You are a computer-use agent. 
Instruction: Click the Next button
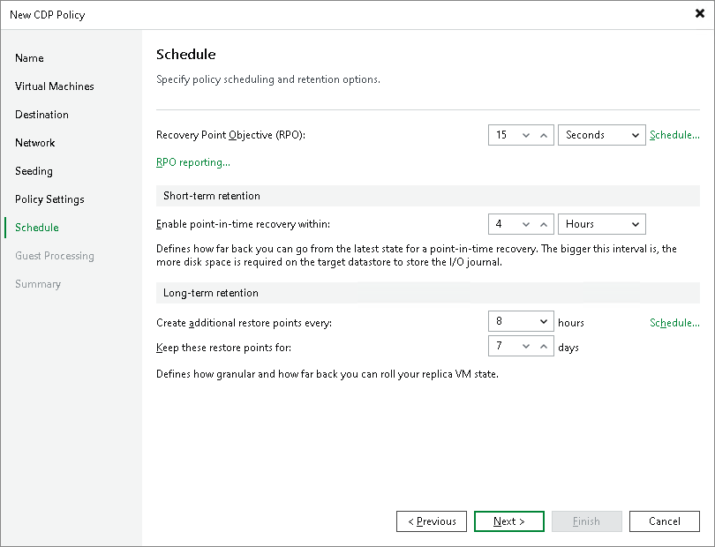click(x=509, y=521)
